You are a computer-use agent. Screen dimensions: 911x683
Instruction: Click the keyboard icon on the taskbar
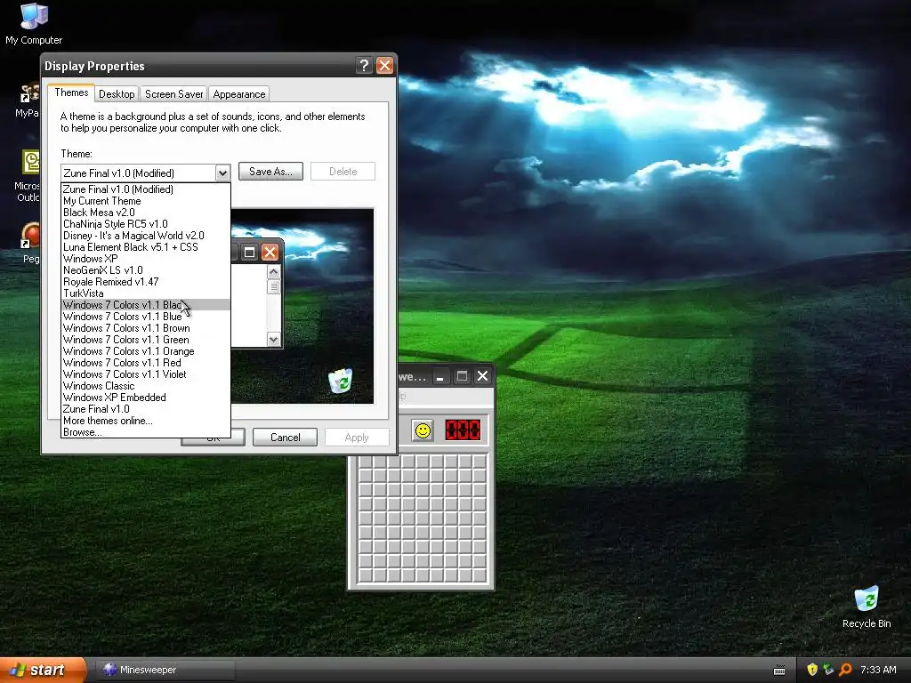[x=779, y=671]
